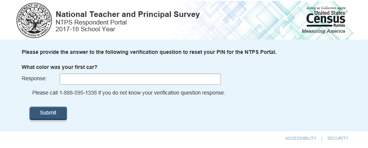Click the reset your PIN instruction text
Image resolution: width=368 pixels, height=148 pixels.
[x=149, y=52]
